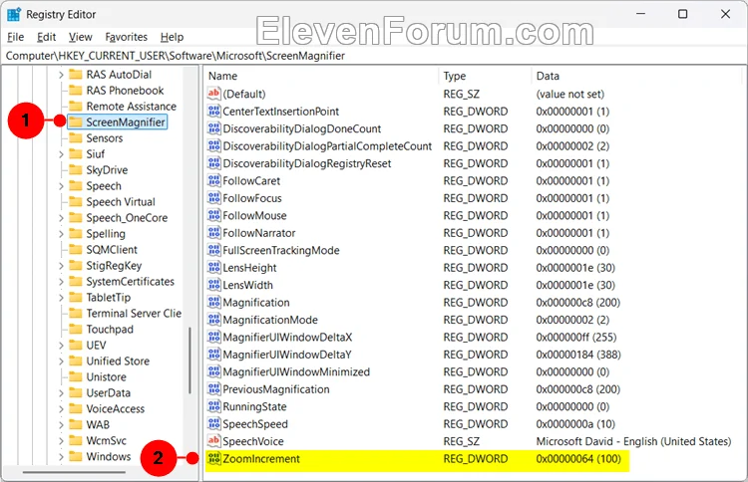This screenshot has height=482, width=748.
Task: Expand the RAS AutoDial key
Action: 61,75
